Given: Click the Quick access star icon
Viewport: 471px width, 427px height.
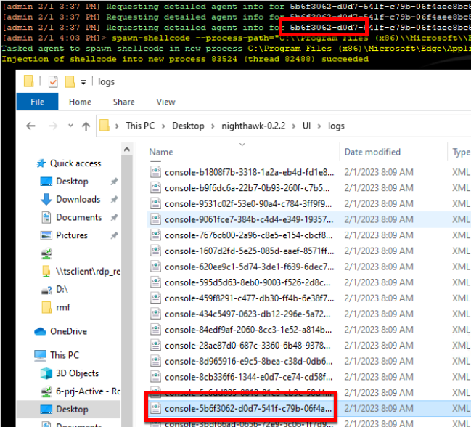Looking at the screenshot, I should tap(41, 163).
